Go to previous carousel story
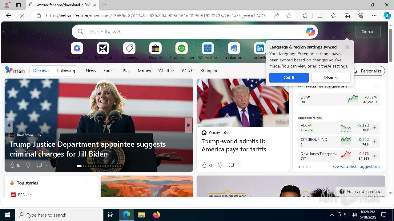Screen dimensions: 394x221 (9, 125)
